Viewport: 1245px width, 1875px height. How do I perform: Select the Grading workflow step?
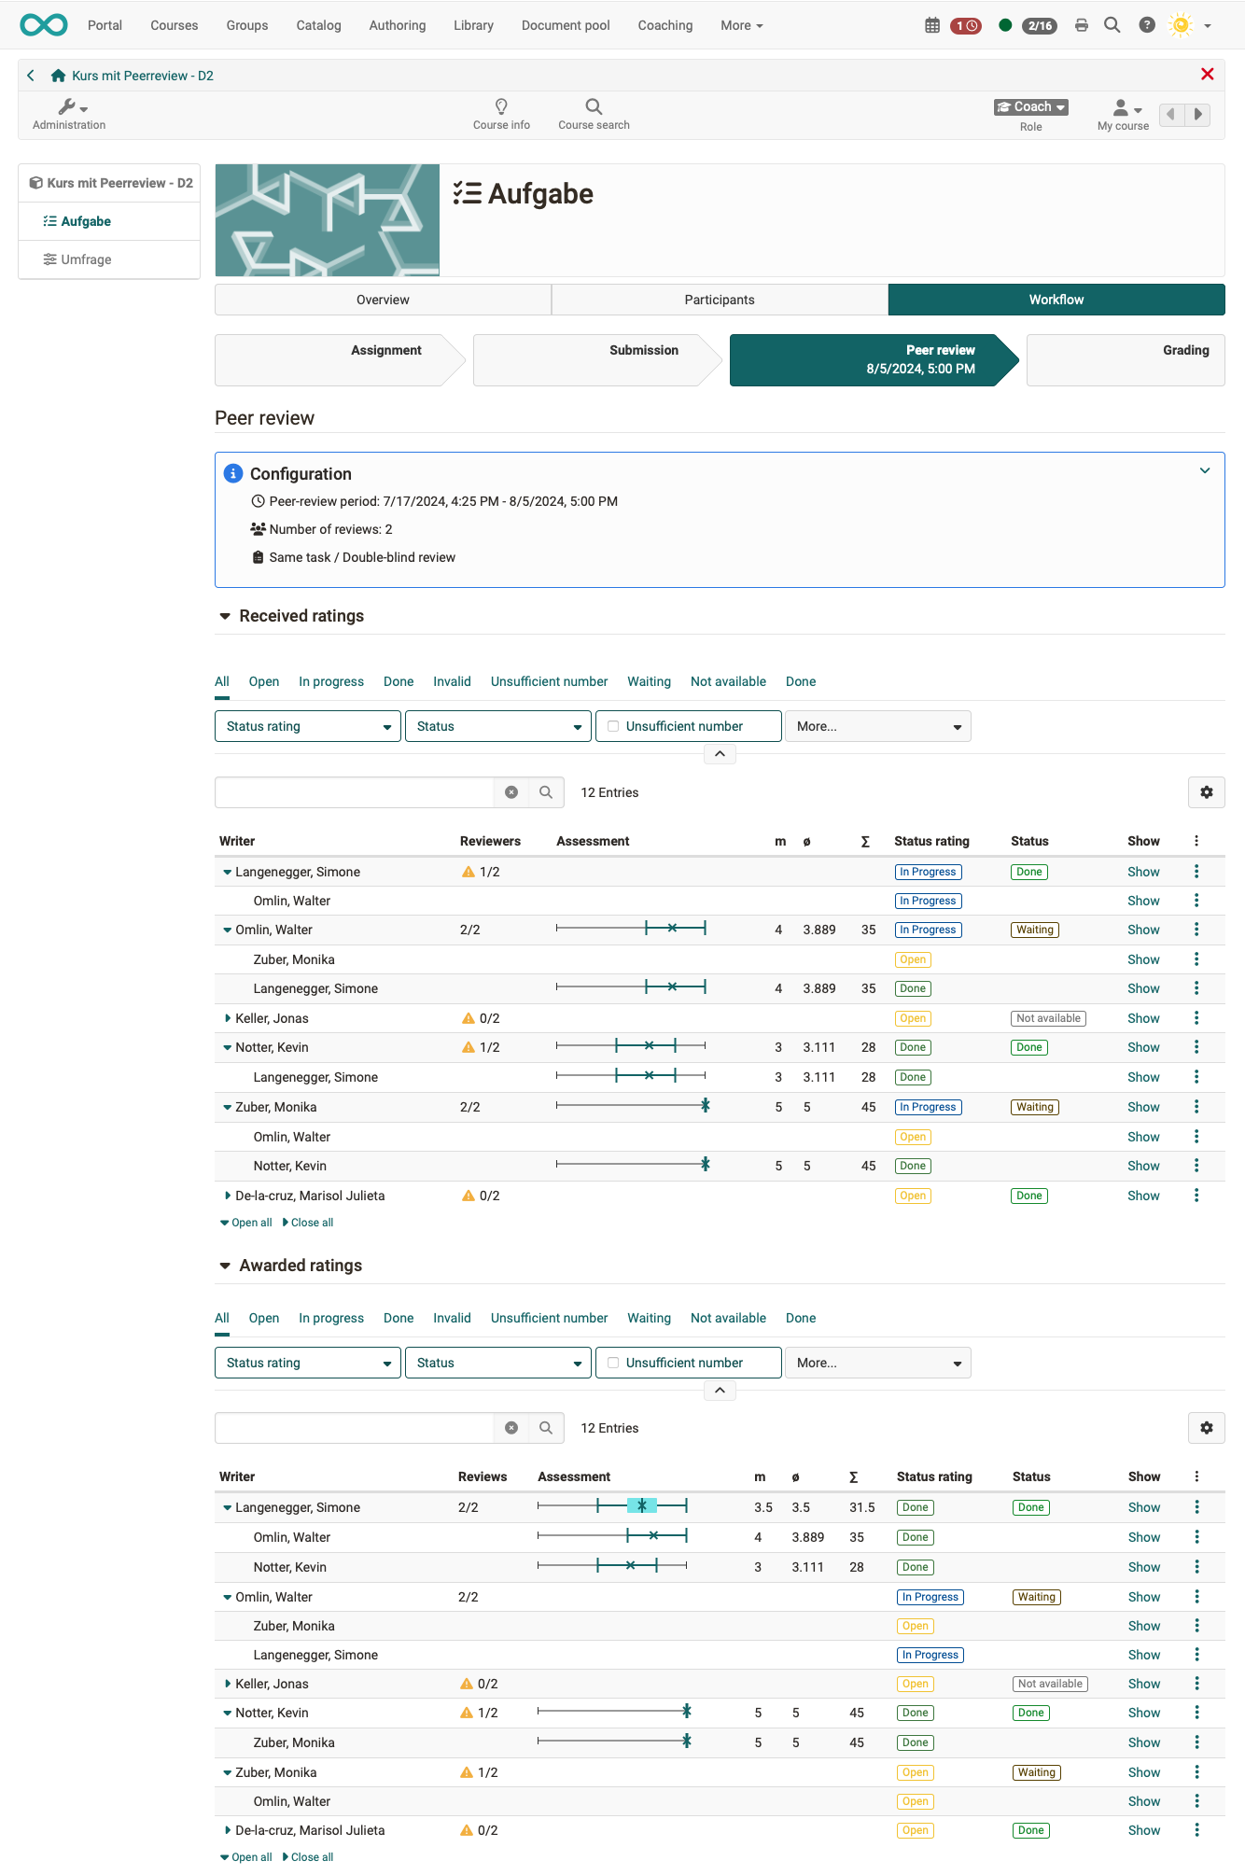click(x=1126, y=359)
